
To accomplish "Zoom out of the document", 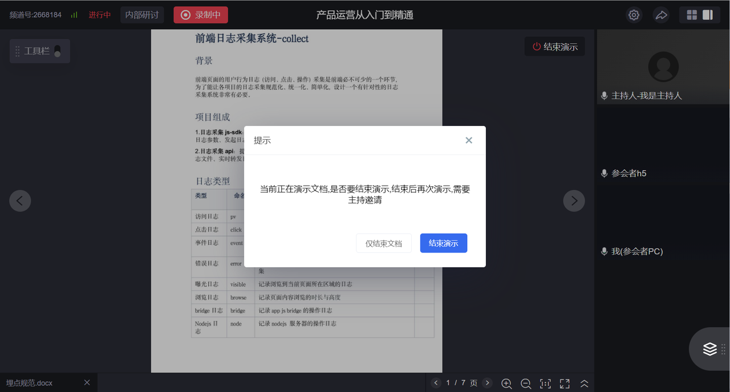I will point(526,383).
